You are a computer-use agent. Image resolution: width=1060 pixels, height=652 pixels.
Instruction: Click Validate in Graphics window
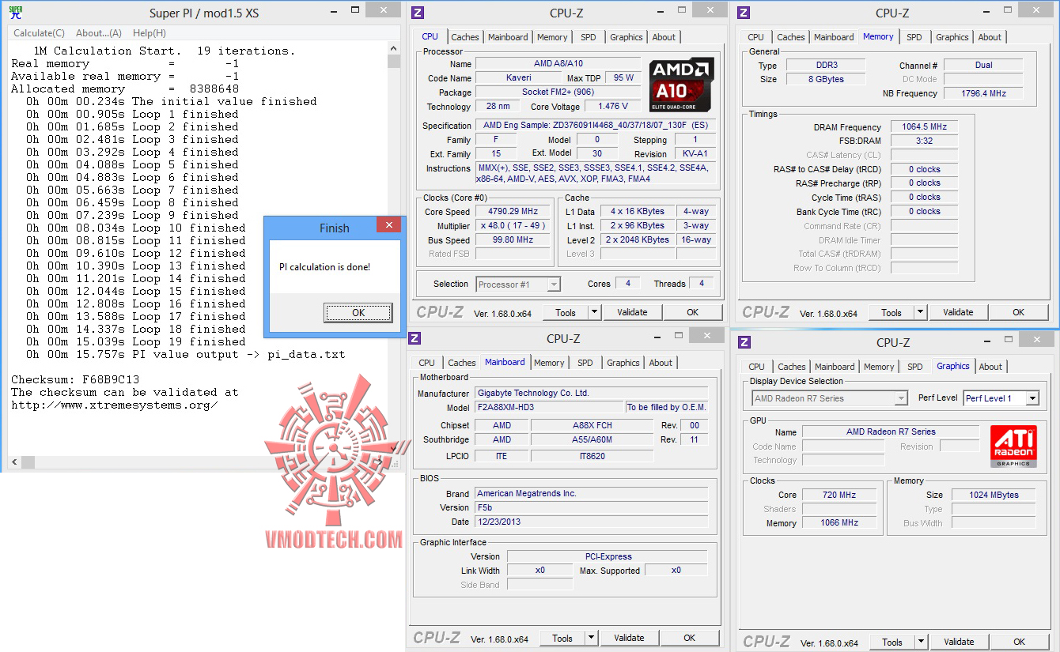(x=959, y=642)
